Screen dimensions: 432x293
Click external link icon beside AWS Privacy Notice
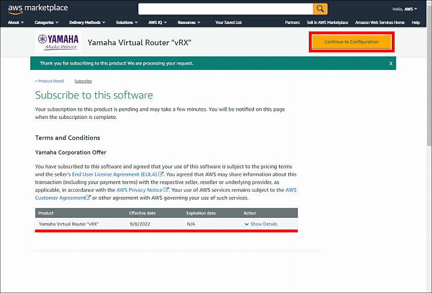[166, 190]
